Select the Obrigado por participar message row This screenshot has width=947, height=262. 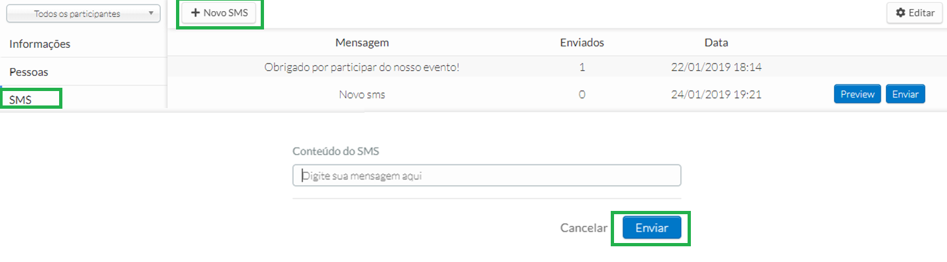click(x=557, y=67)
